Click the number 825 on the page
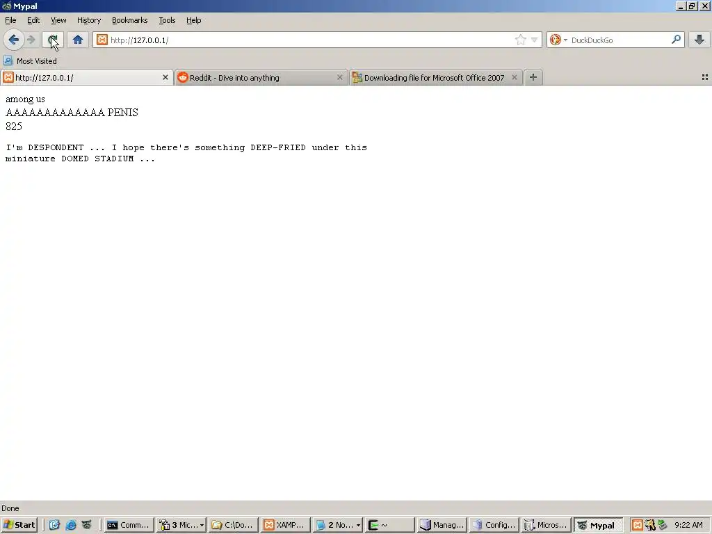The height and width of the screenshot is (534, 712). pos(14,127)
